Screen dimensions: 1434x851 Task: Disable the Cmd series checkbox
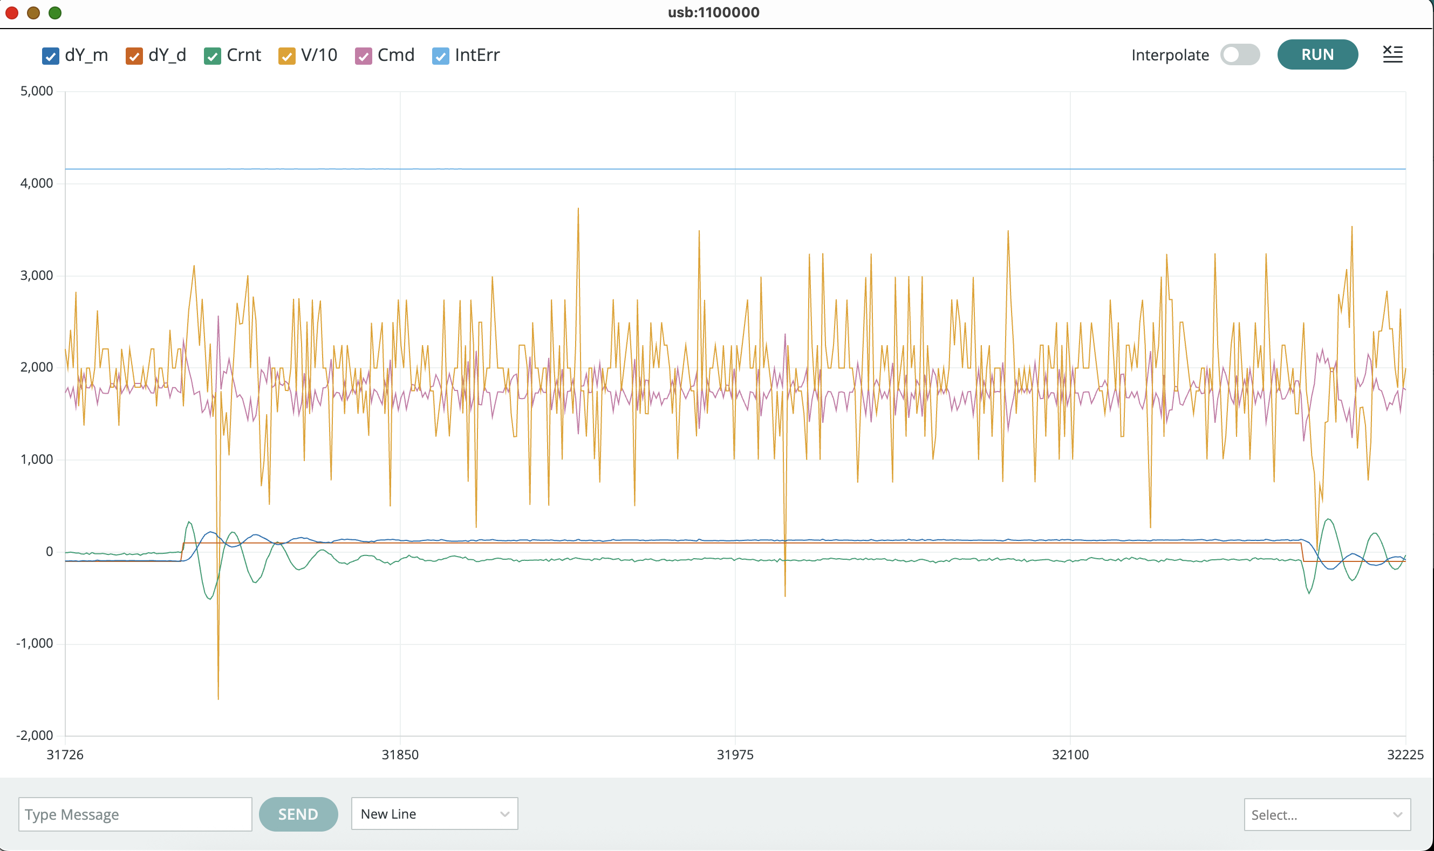(x=363, y=56)
